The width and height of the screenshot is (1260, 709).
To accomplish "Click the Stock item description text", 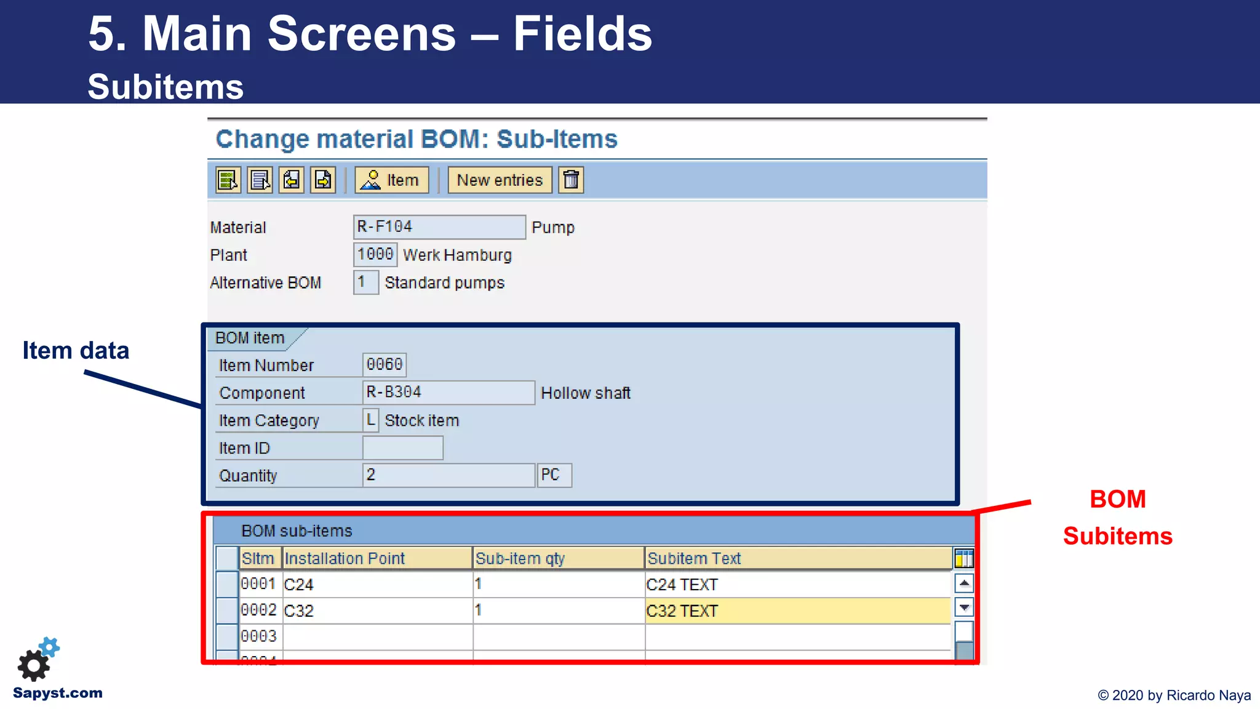I will [x=422, y=420].
